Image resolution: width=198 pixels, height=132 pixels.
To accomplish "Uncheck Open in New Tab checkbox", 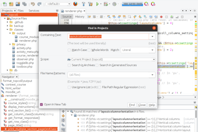I will [42, 105].
